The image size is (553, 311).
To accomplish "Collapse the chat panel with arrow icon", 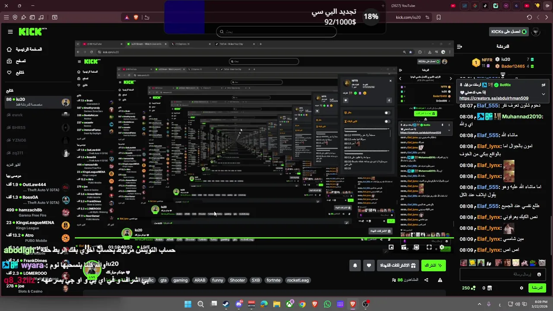I will pyautogui.click(x=460, y=46).
